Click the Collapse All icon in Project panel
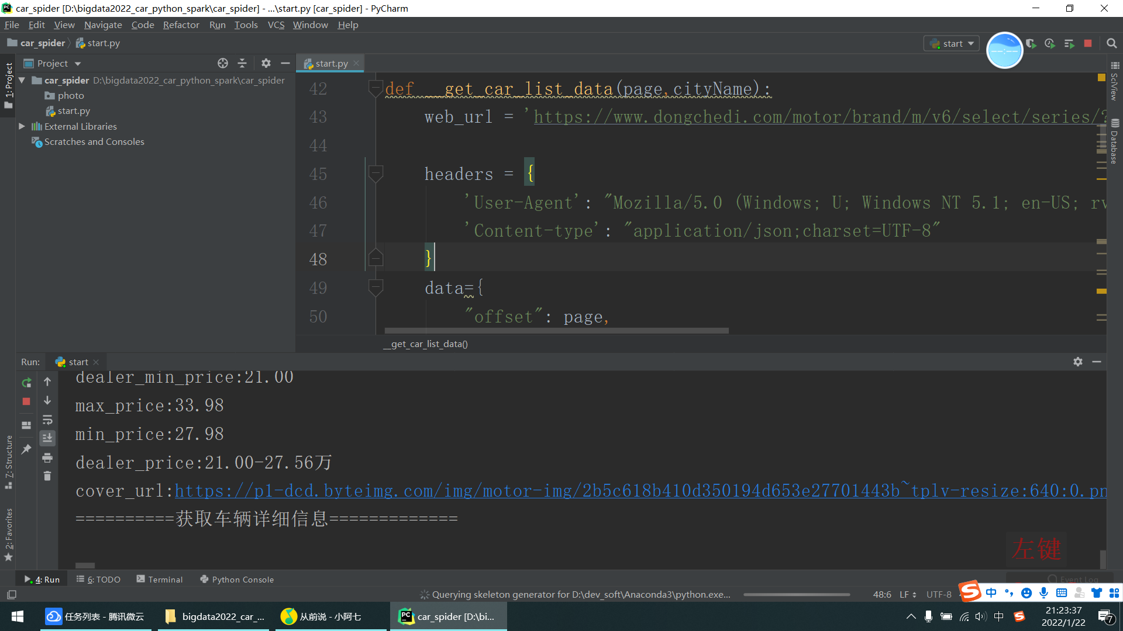1123x631 pixels. [242, 63]
